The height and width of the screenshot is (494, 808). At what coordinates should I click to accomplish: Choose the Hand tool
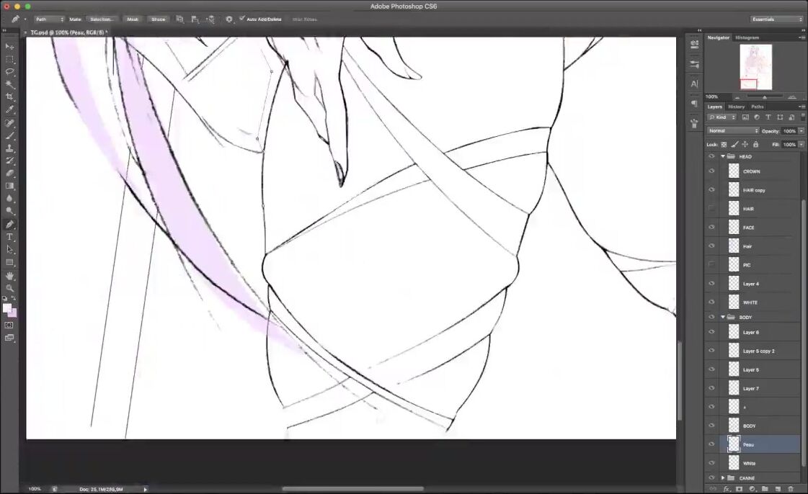pos(9,276)
